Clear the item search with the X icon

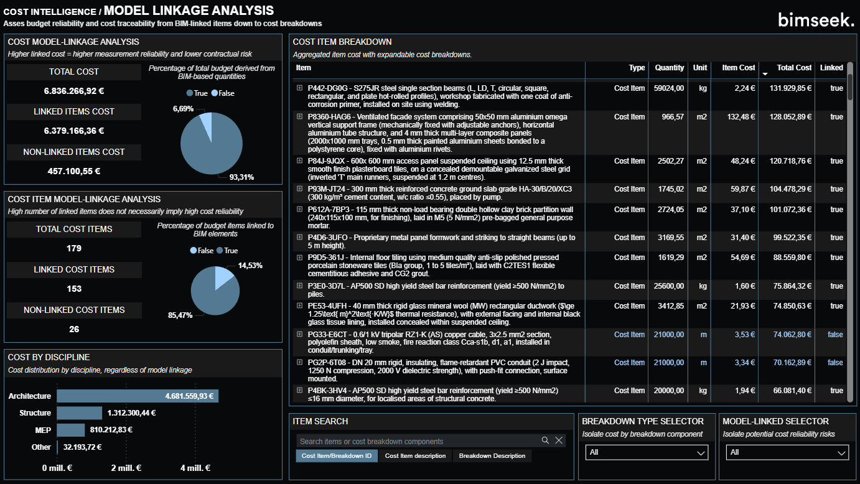tap(559, 440)
